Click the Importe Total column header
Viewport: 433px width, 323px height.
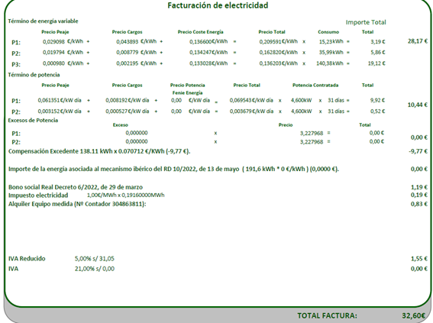(x=366, y=22)
